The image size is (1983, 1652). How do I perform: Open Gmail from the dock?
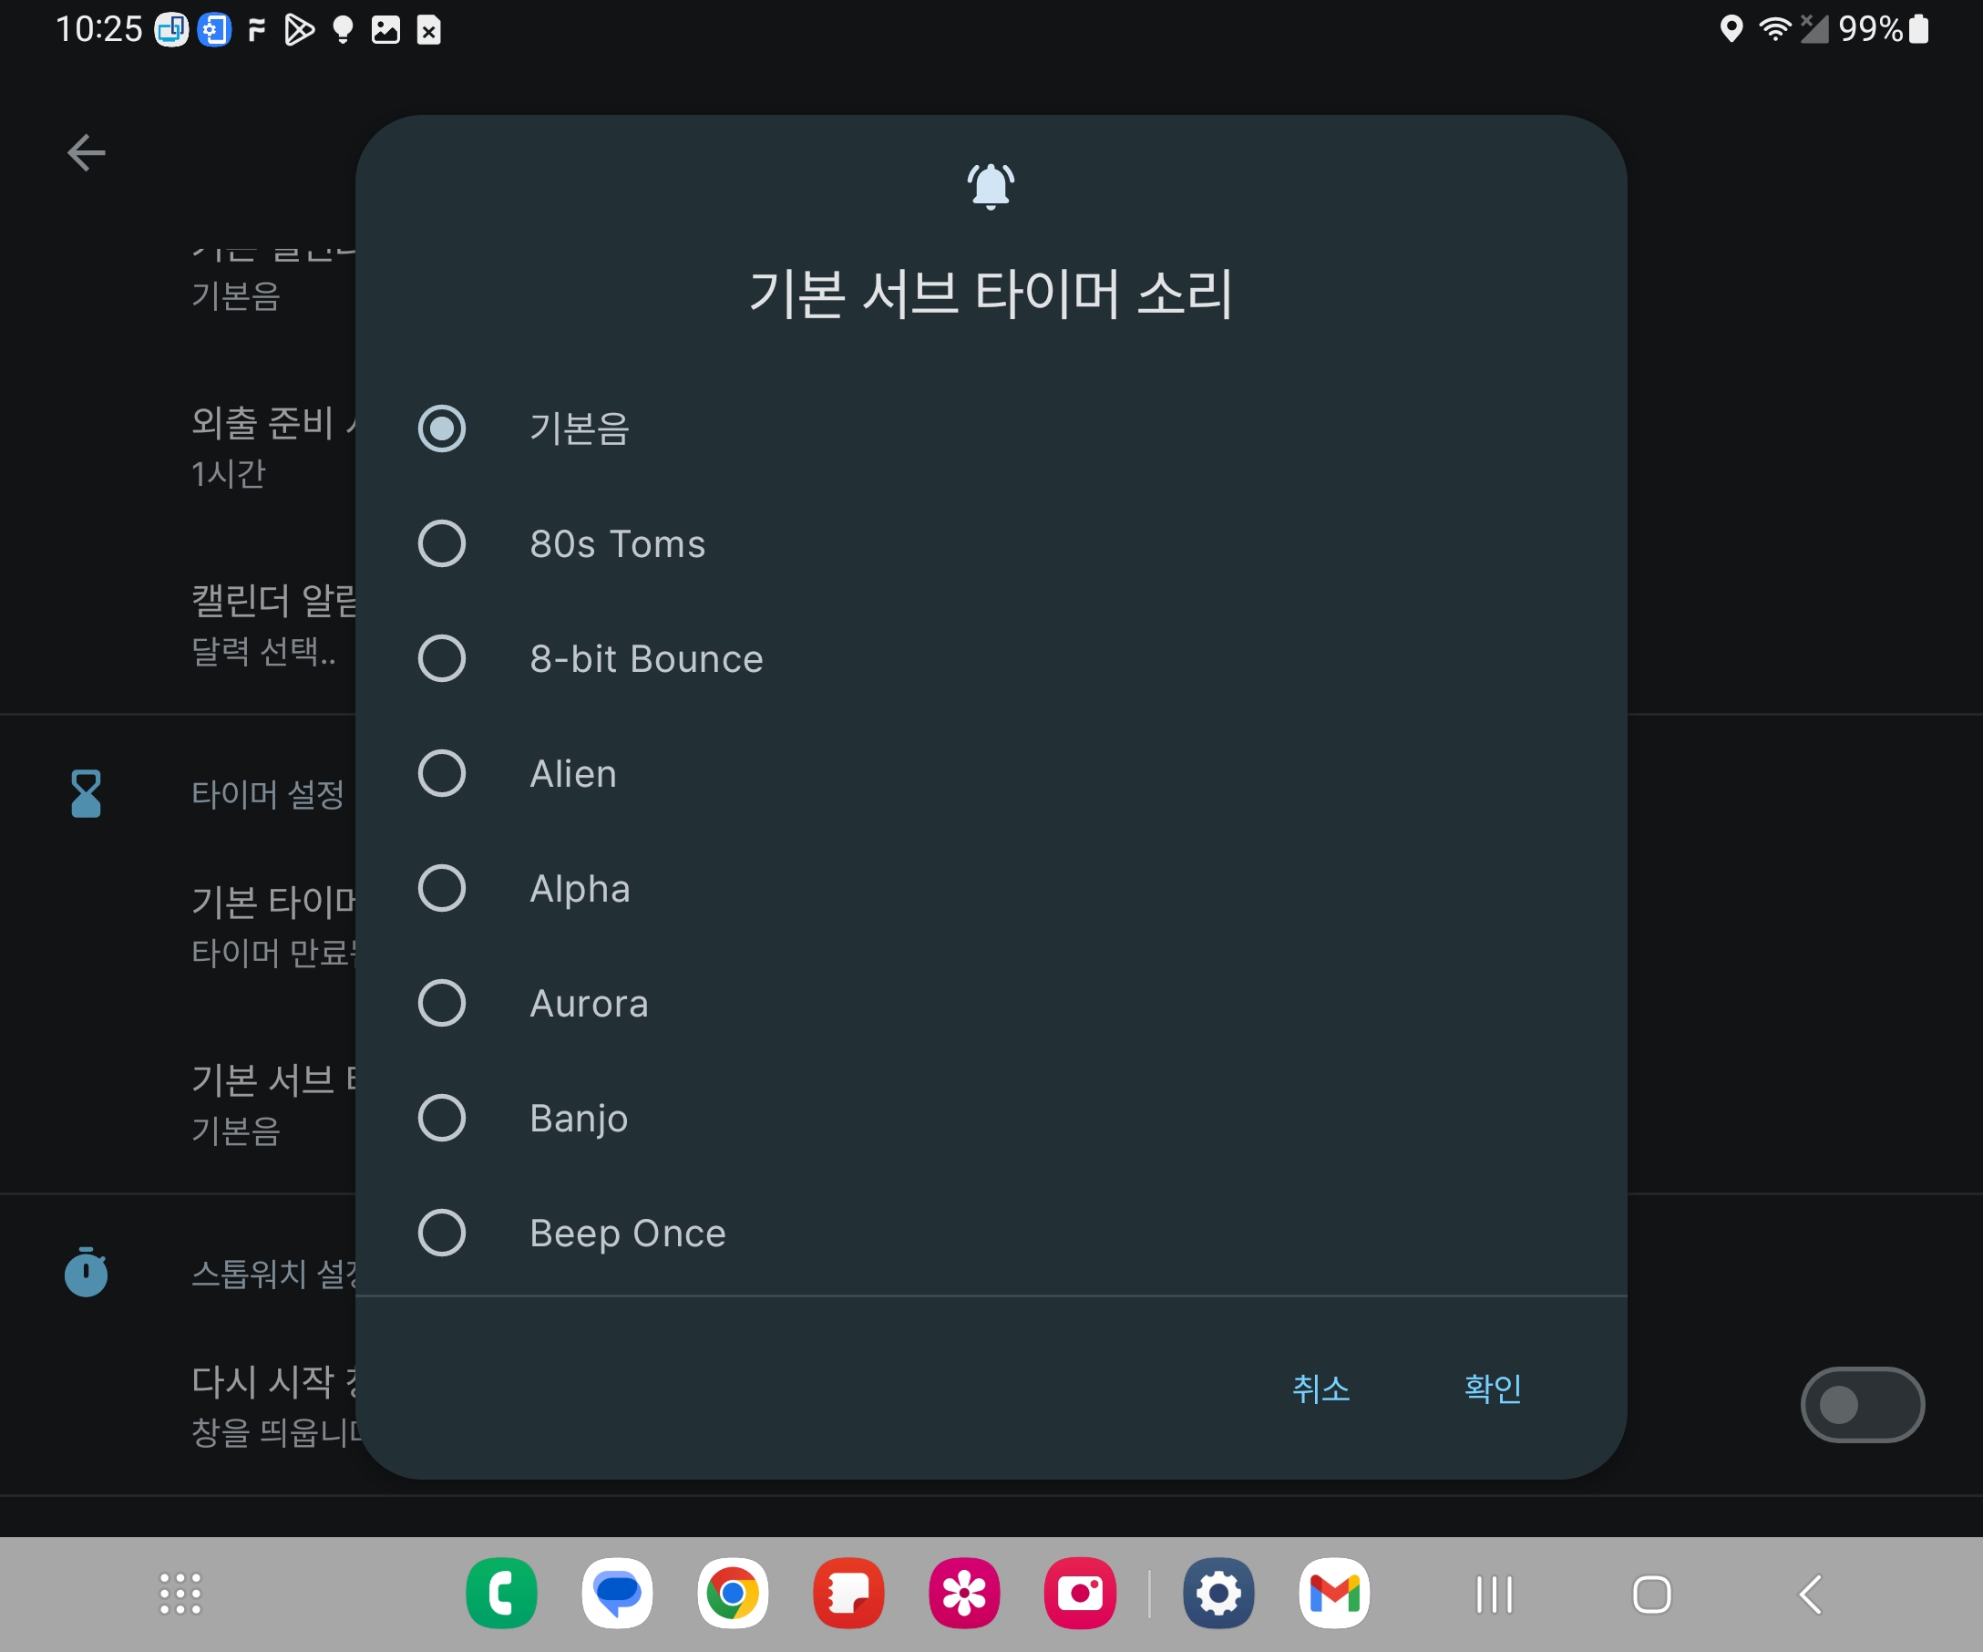click(1333, 1594)
